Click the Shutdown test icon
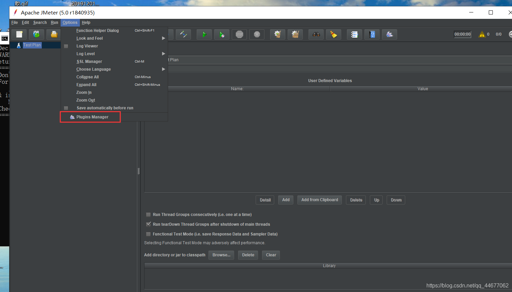The width and height of the screenshot is (512, 292). point(257,34)
